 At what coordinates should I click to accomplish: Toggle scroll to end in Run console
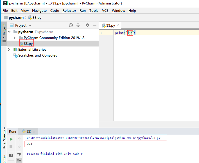pos(19,160)
